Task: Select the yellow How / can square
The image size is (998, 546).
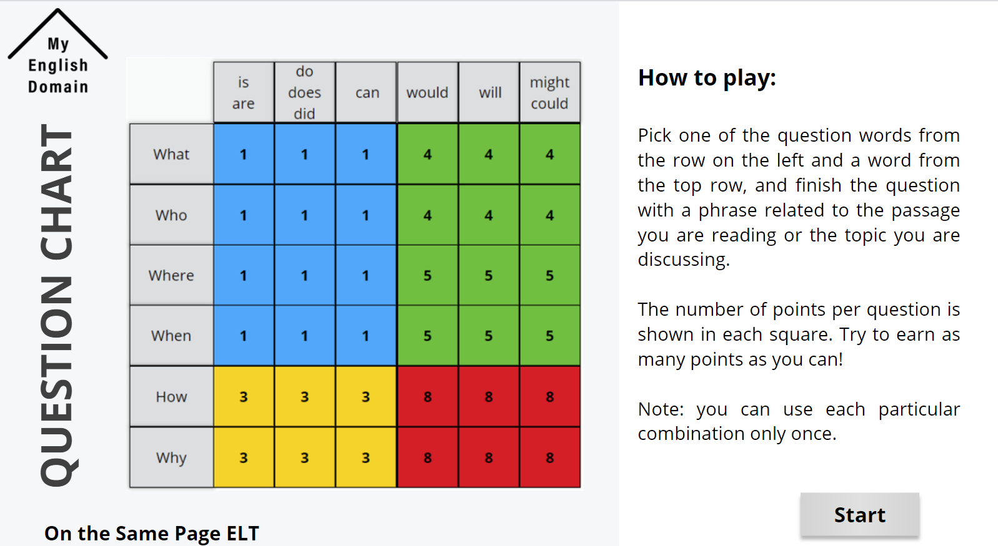Action: [x=366, y=397]
